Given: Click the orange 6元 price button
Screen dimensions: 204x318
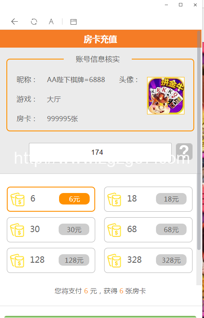Looking at the screenshot, I should click(74, 199).
